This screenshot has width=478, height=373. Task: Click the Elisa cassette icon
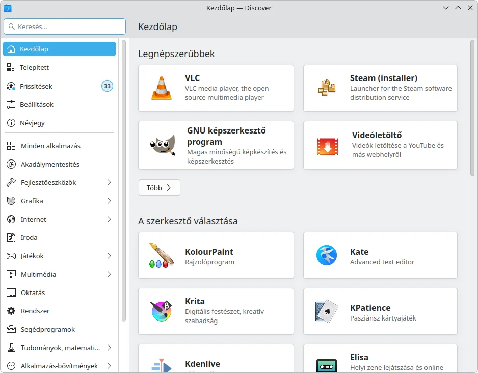pos(327,366)
